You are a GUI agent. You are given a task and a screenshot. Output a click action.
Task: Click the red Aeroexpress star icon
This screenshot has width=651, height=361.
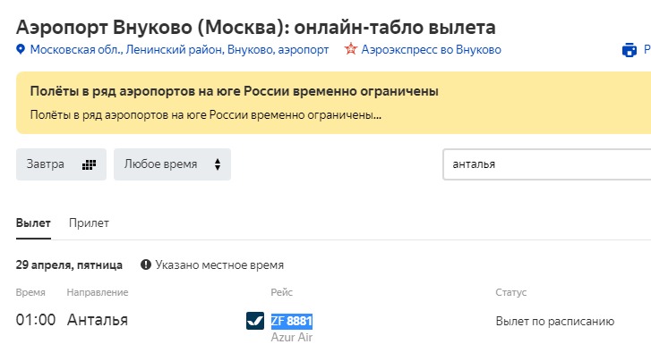[x=351, y=50]
